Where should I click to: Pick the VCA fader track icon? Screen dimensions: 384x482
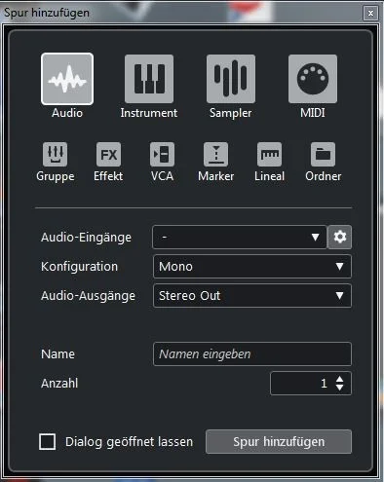(x=162, y=154)
